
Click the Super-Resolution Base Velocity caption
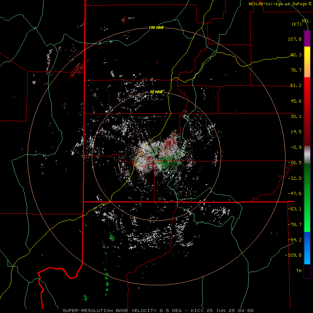[x=158, y=311]
